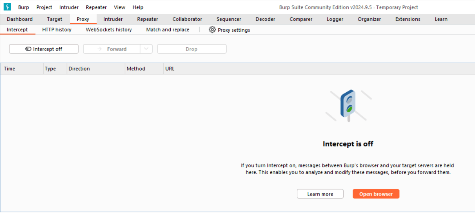Image resolution: width=475 pixels, height=213 pixels.
Task: Switch to the Intruder tool tab
Action: pos(113,19)
